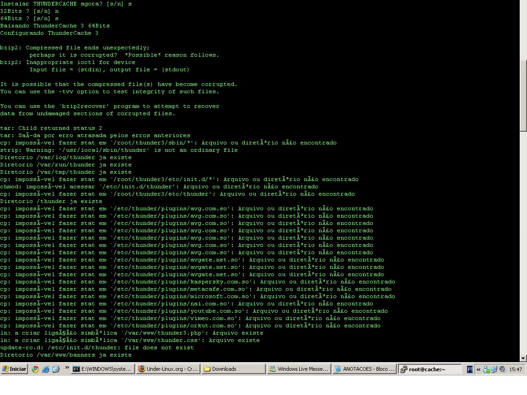Click the orkut.com.so error line
The height and width of the screenshot is (395, 527).
[190, 326]
